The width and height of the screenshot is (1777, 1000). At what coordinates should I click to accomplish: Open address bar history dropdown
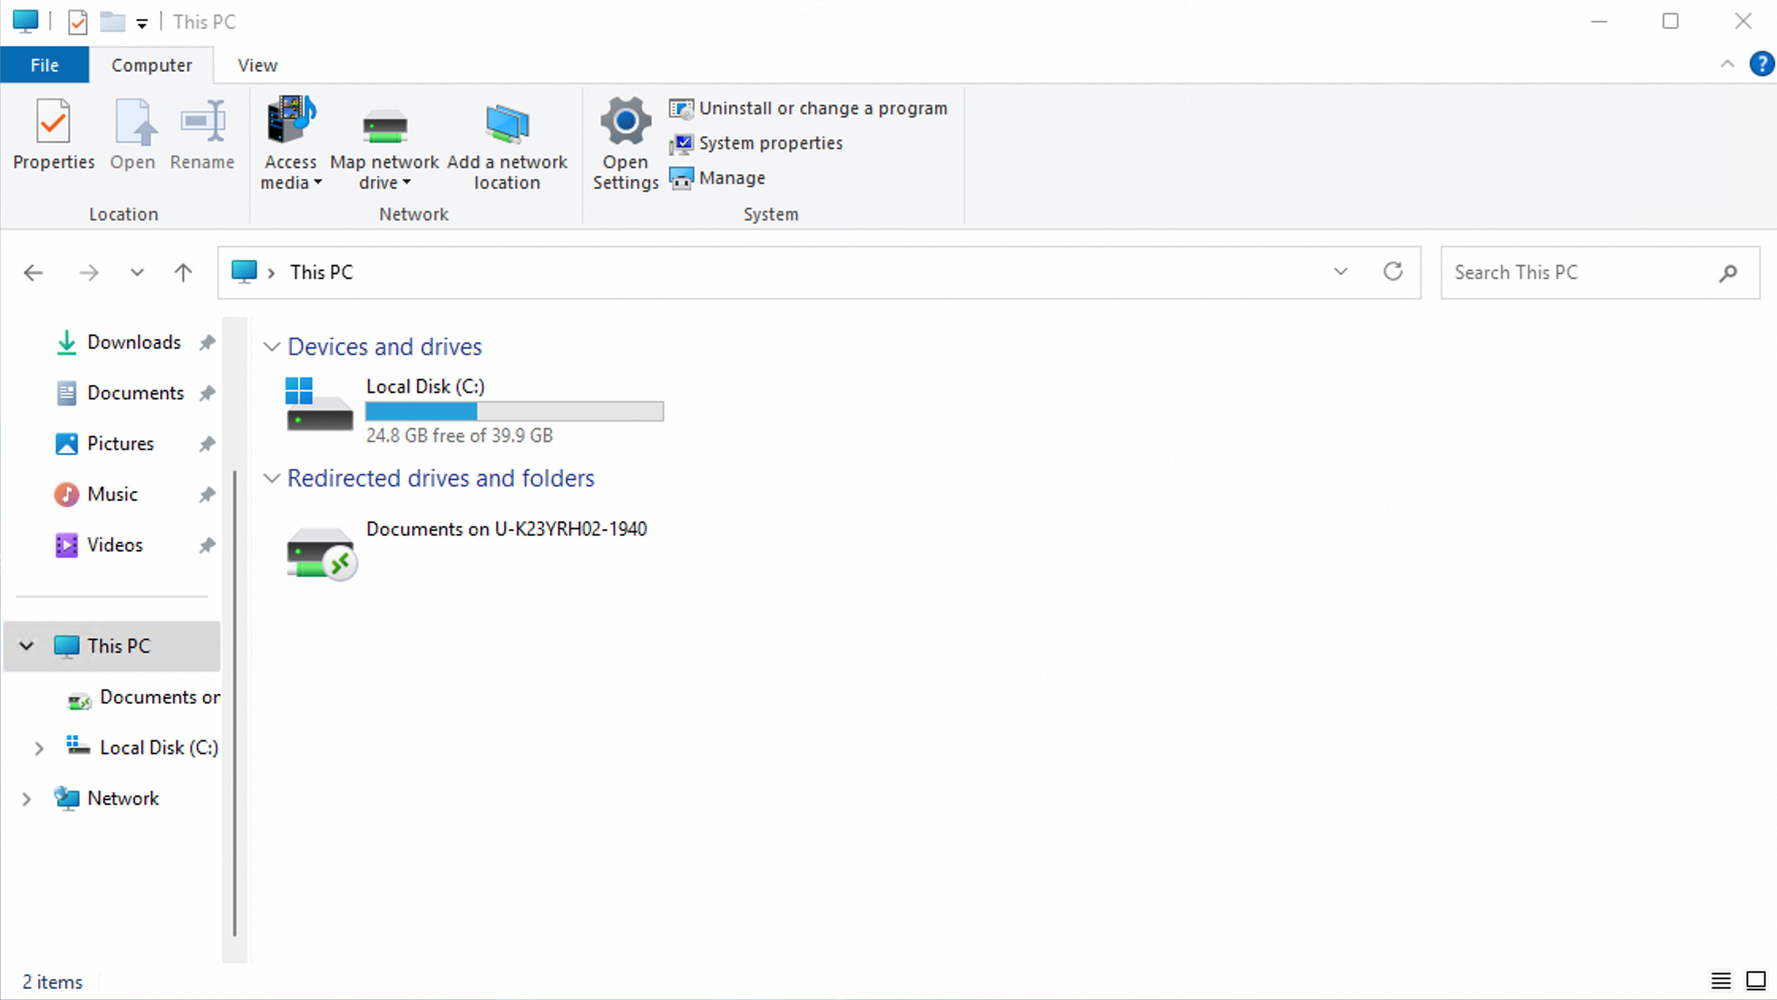click(x=1340, y=272)
